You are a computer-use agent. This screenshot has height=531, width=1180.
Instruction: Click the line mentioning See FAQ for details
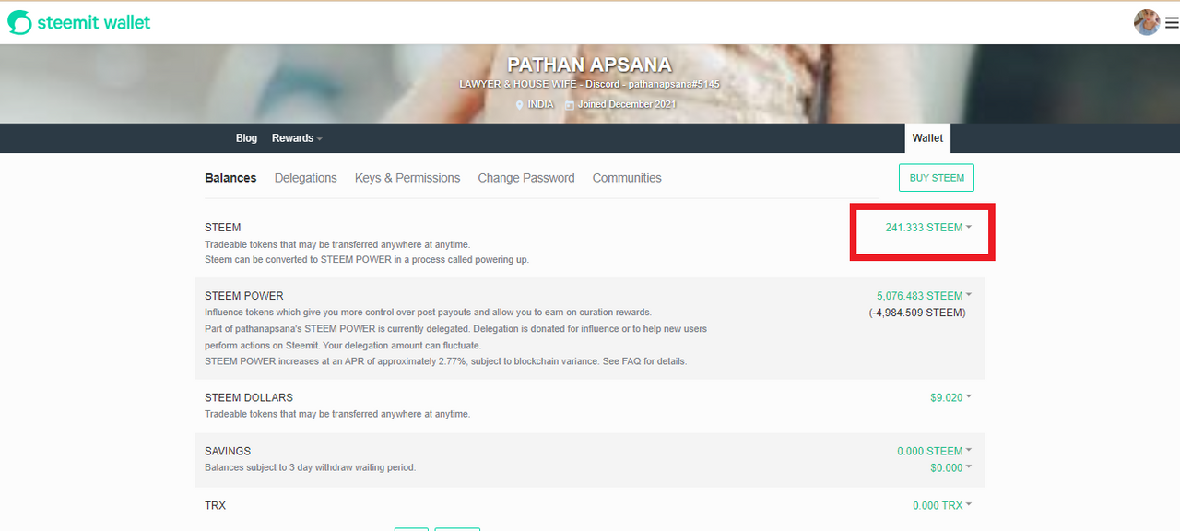(x=445, y=361)
